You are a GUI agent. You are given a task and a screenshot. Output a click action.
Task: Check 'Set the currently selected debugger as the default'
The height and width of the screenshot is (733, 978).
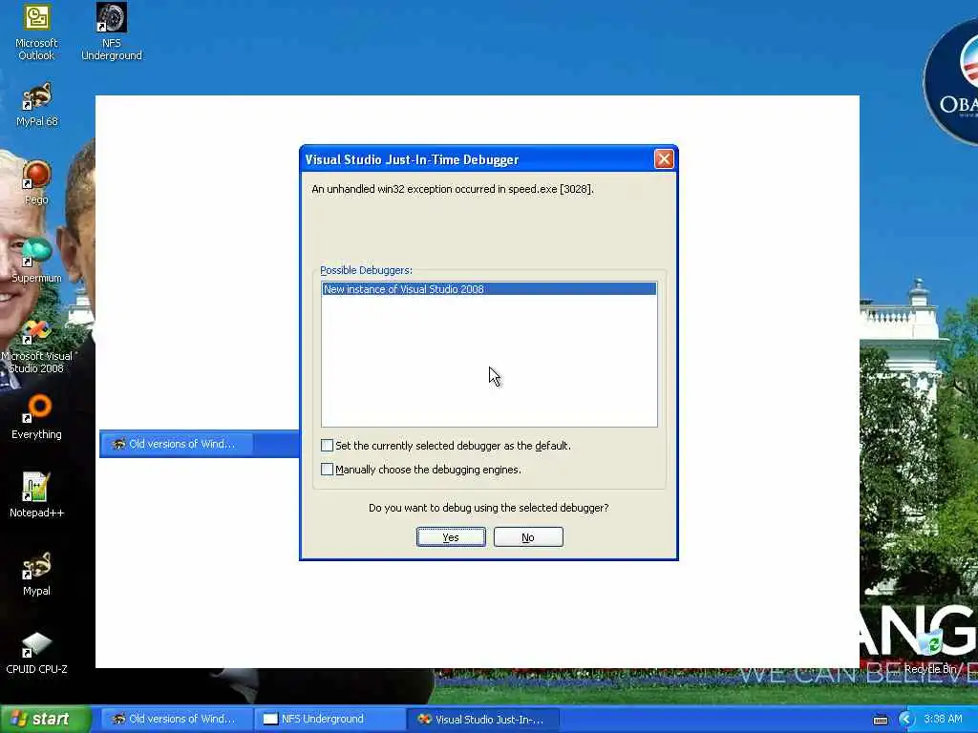click(x=327, y=445)
